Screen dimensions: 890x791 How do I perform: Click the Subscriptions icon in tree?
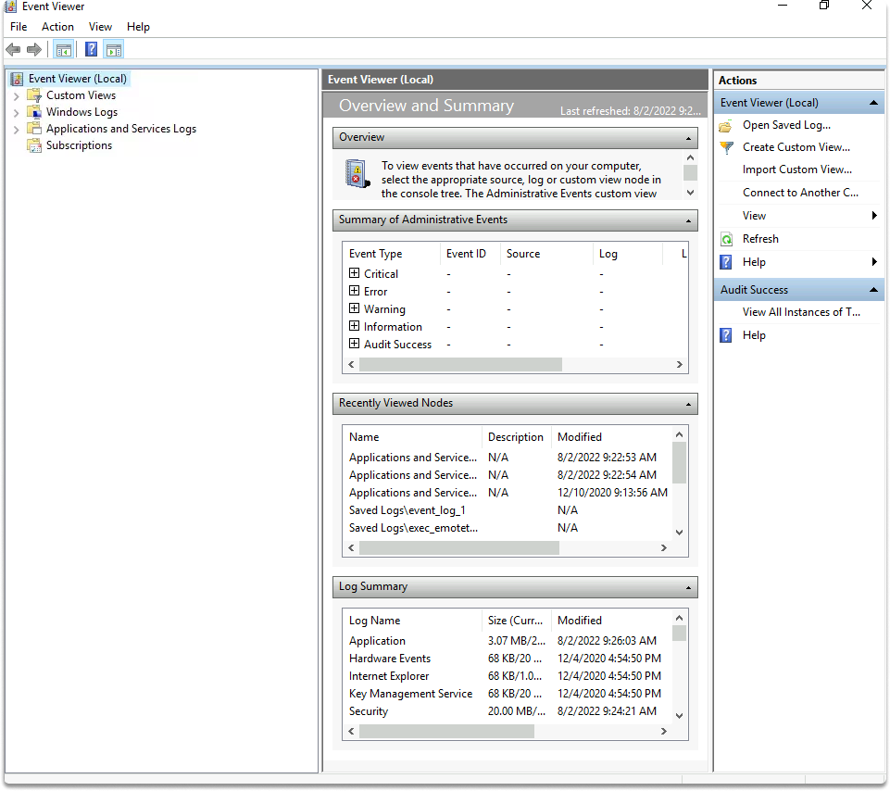(x=34, y=145)
